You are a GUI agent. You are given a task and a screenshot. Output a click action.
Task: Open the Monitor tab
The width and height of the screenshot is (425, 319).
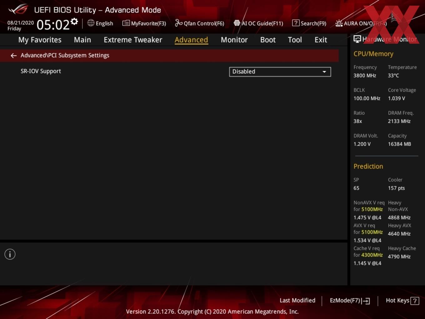(234, 40)
